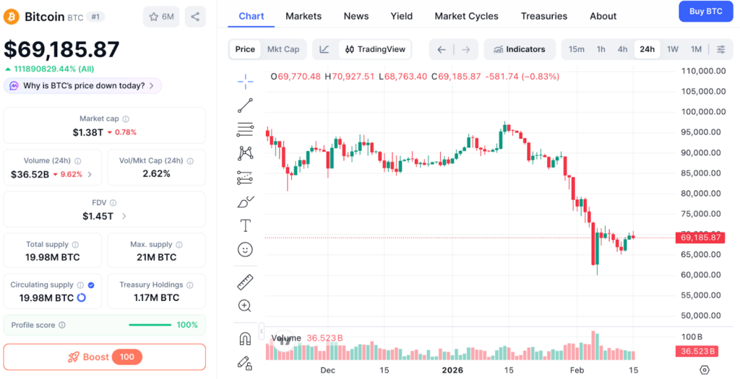Screen dimensions: 740x379
Task: Select the crosshair cursor tool
Action: click(245, 80)
